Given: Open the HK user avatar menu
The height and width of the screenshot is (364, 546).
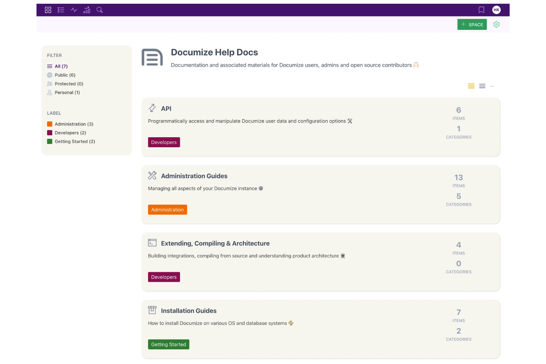Looking at the screenshot, I should point(497,10).
